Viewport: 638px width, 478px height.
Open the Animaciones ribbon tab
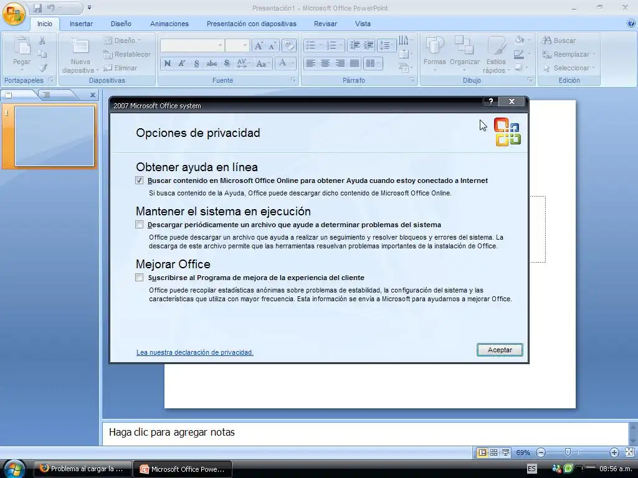[x=169, y=24]
